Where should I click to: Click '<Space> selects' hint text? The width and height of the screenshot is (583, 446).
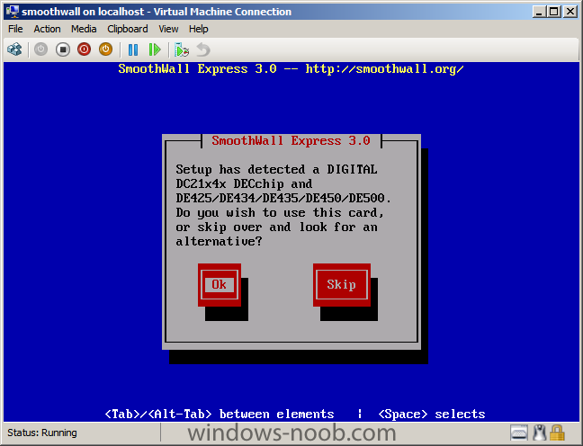[x=432, y=414]
